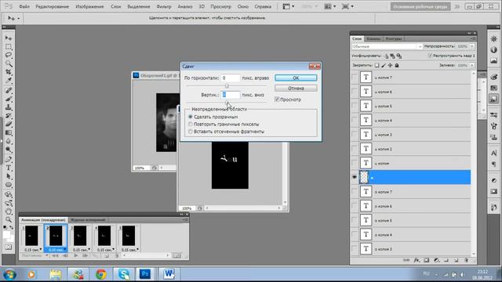The width and height of the screenshot is (502, 282).
Task: Open the Animation panel flyout menu
Action: tap(185, 219)
